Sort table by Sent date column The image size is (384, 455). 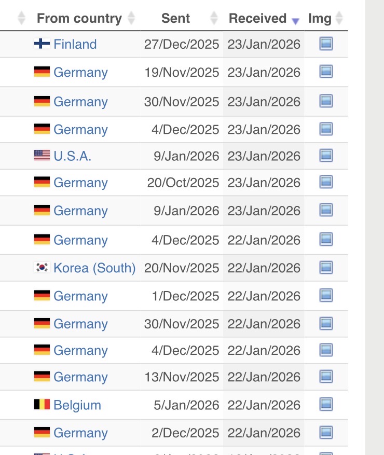(175, 19)
